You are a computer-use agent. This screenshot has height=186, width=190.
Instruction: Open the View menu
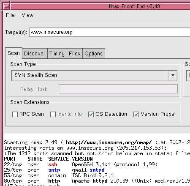point(27,15)
